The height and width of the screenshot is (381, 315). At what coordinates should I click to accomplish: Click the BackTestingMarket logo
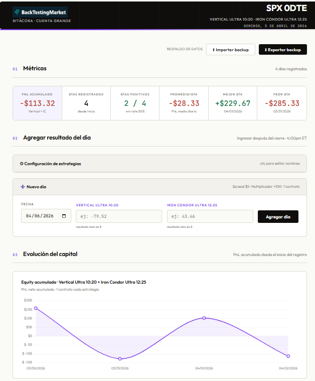40,12
